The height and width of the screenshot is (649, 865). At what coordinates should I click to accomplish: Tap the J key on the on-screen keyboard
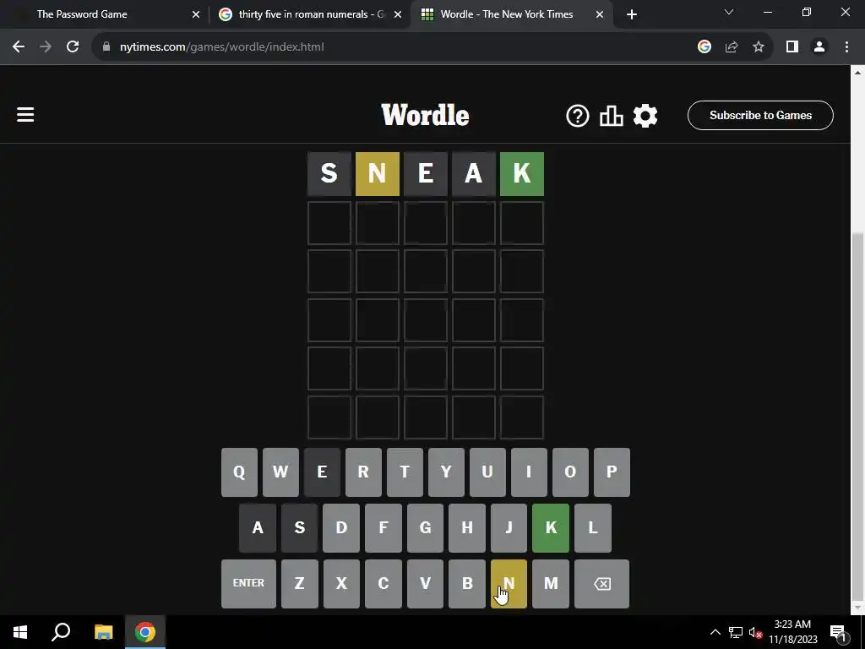pyautogui.click(x=509, y=528)
